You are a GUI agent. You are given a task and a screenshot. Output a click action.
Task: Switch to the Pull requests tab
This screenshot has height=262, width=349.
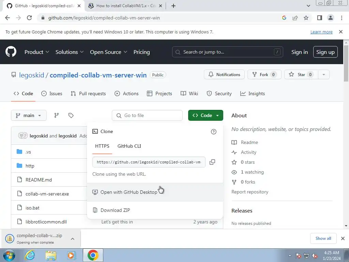tap(88, 93)
